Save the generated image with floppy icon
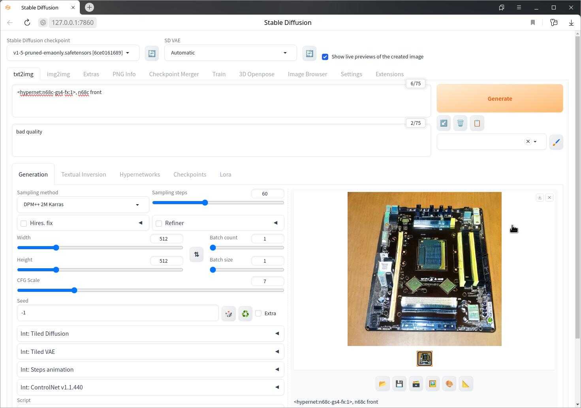 [399, 384]
